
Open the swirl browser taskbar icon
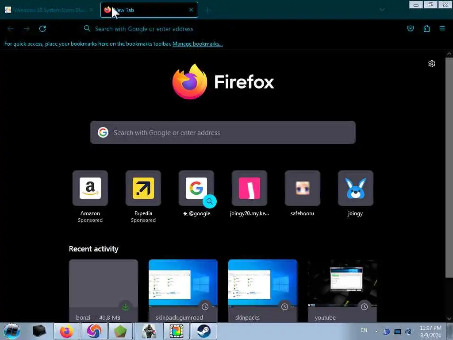94,331
